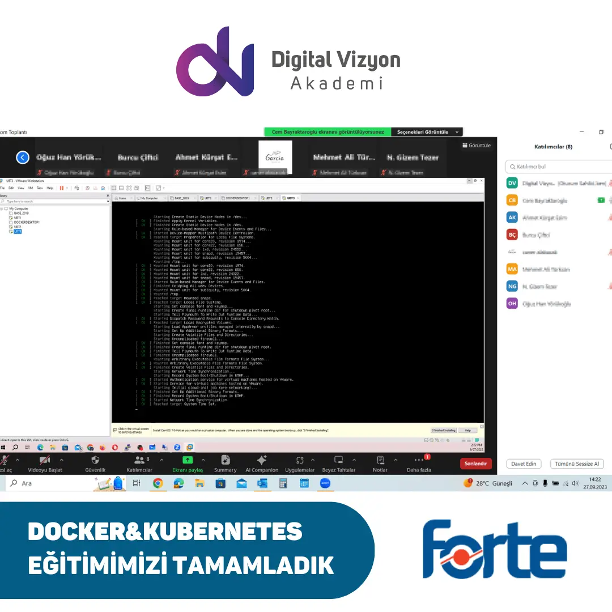This screenshot has width=612, height=612.
Task: Open Microsoft Store from the taskbar
Action: tap(220, 483)
